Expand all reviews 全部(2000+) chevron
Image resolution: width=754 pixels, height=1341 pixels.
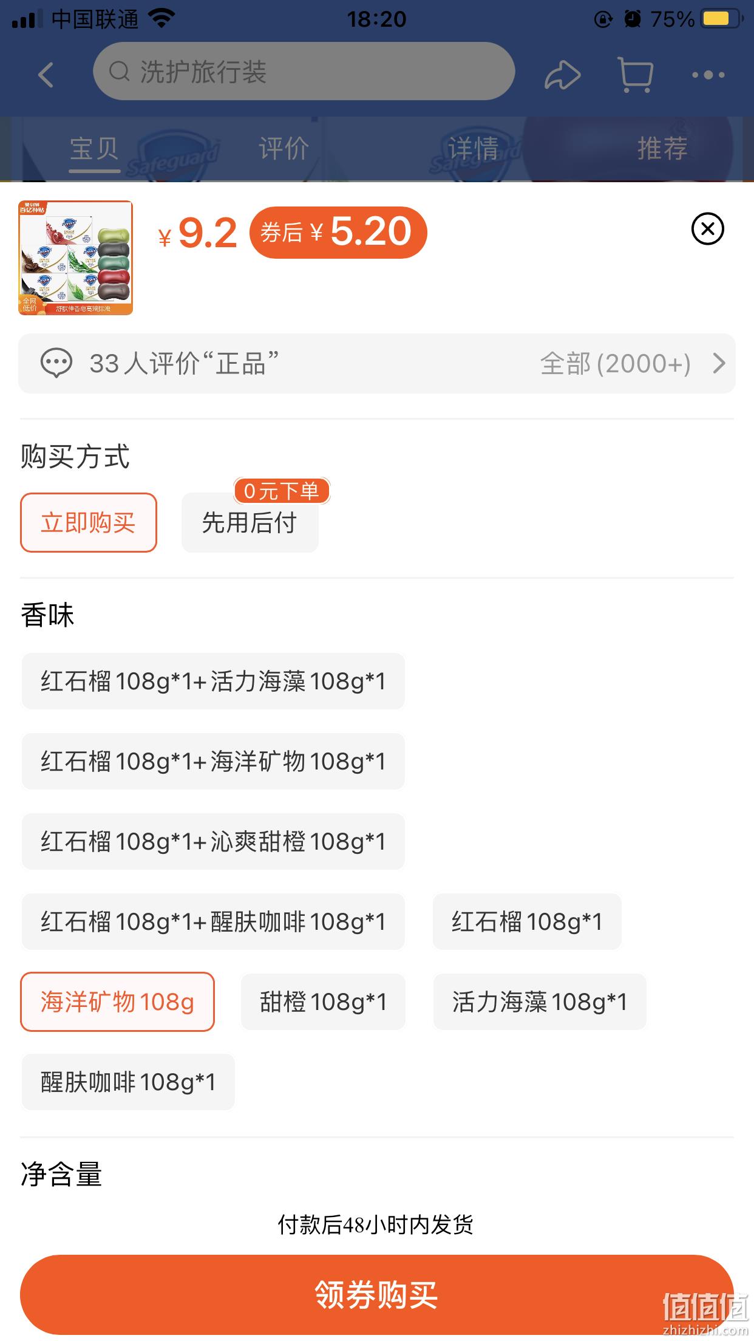tap(719, 363)
